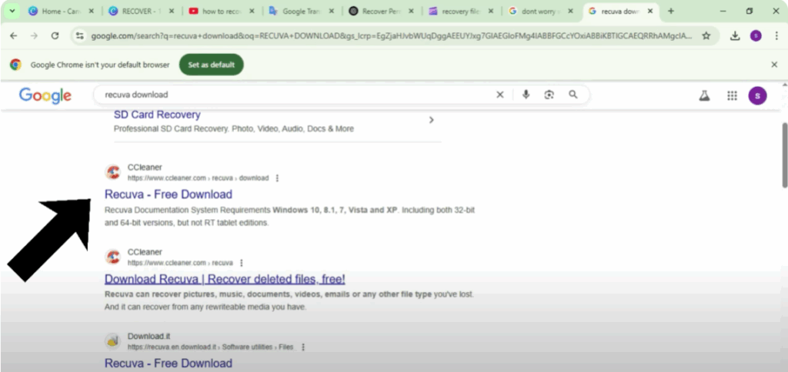Open Google account avatar on search page
Screen dimensions: 788x372
click(757, 95)
